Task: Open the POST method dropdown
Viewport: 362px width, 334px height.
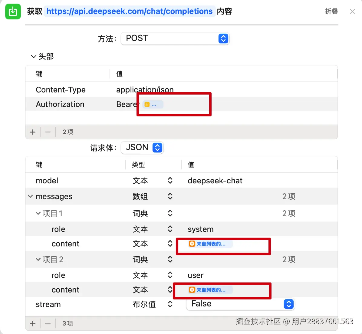Action: pos(175,38)
